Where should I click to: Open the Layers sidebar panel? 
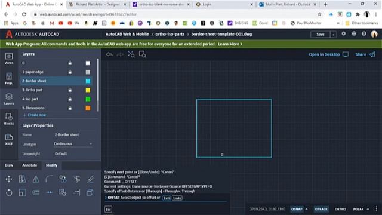[x=9, y=99]
